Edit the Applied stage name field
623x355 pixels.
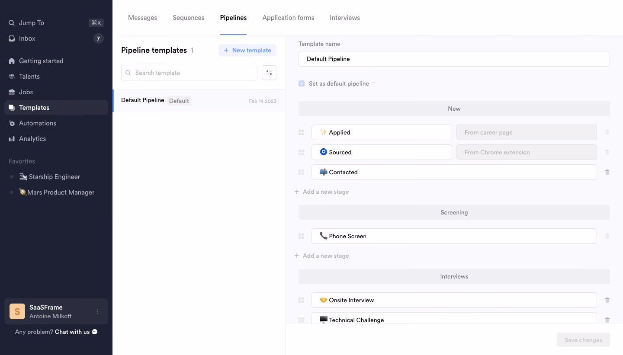pos(382,132)
